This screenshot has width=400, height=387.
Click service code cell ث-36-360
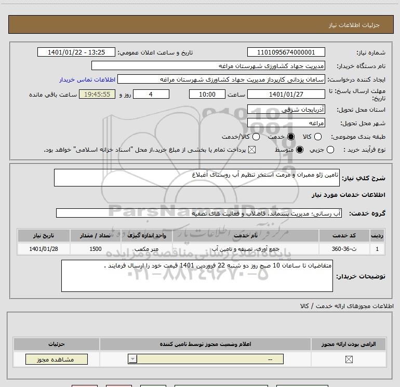point(344,249)
